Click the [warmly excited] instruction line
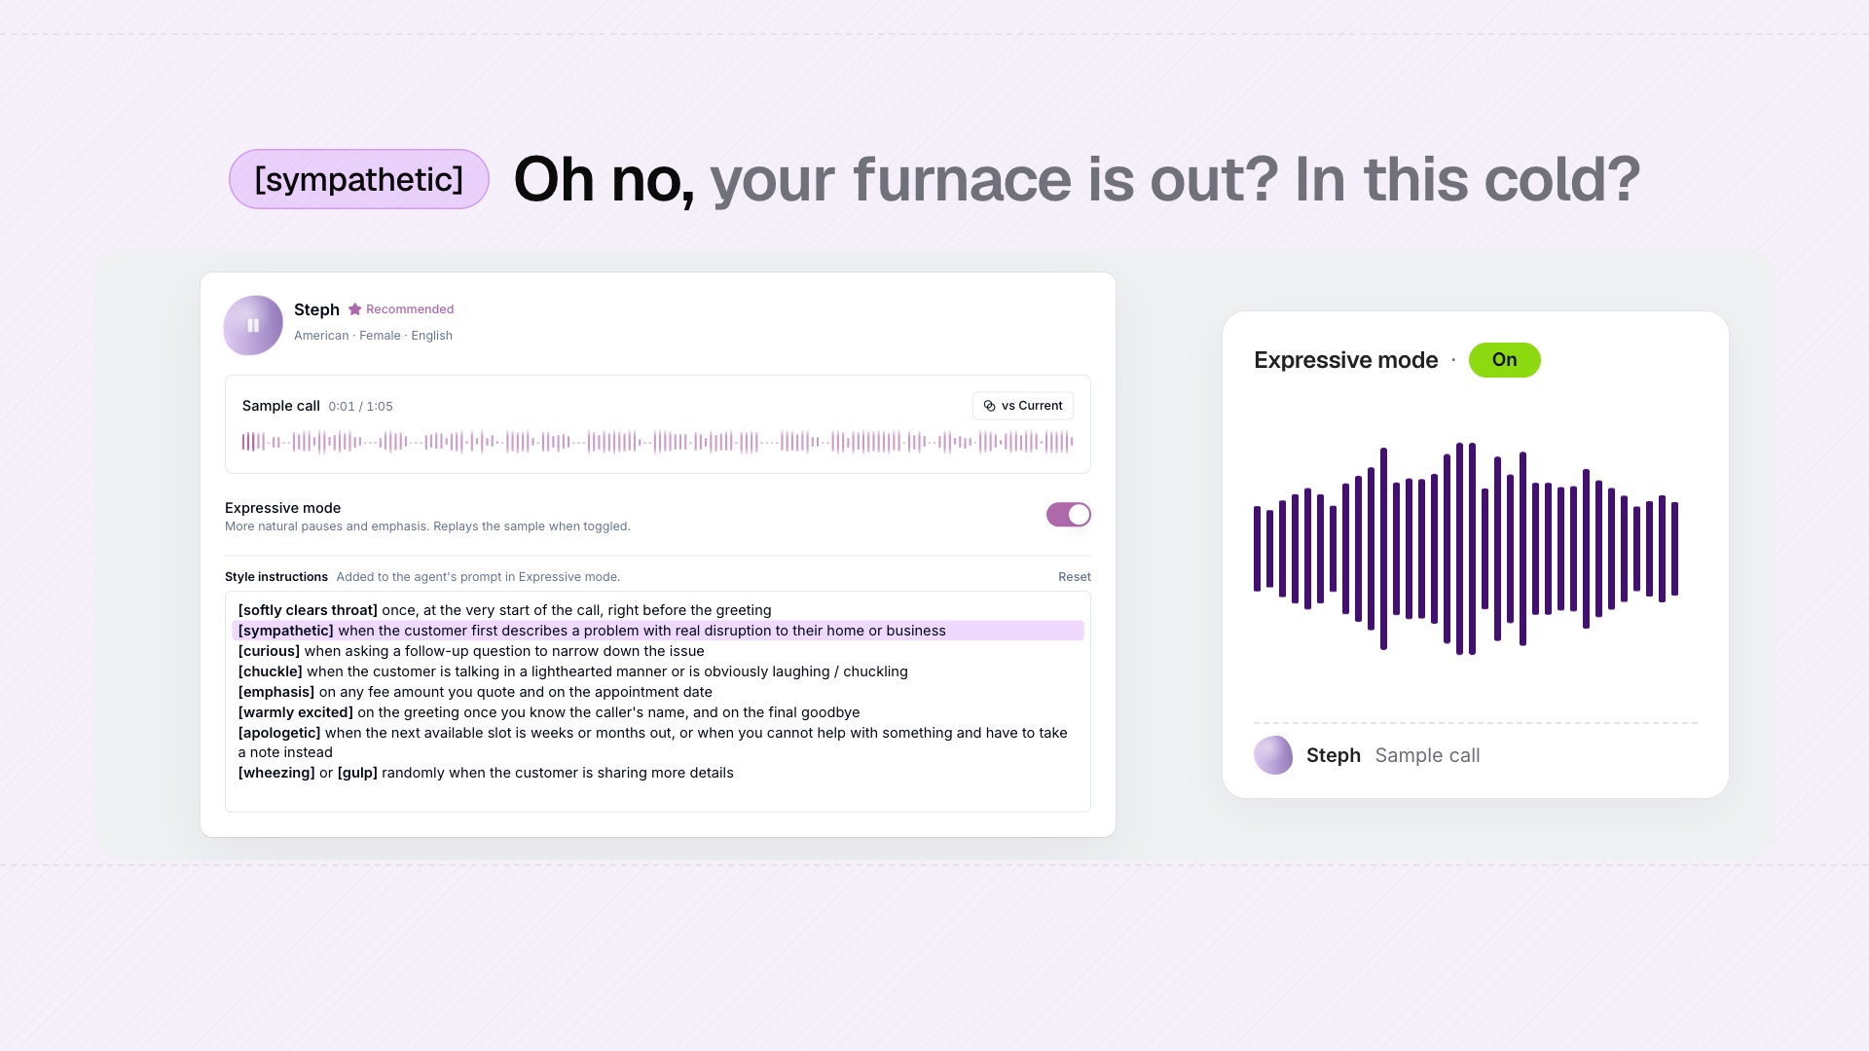The height and width of the screenshot is (1051, 1869). click(x=549, y=712)
